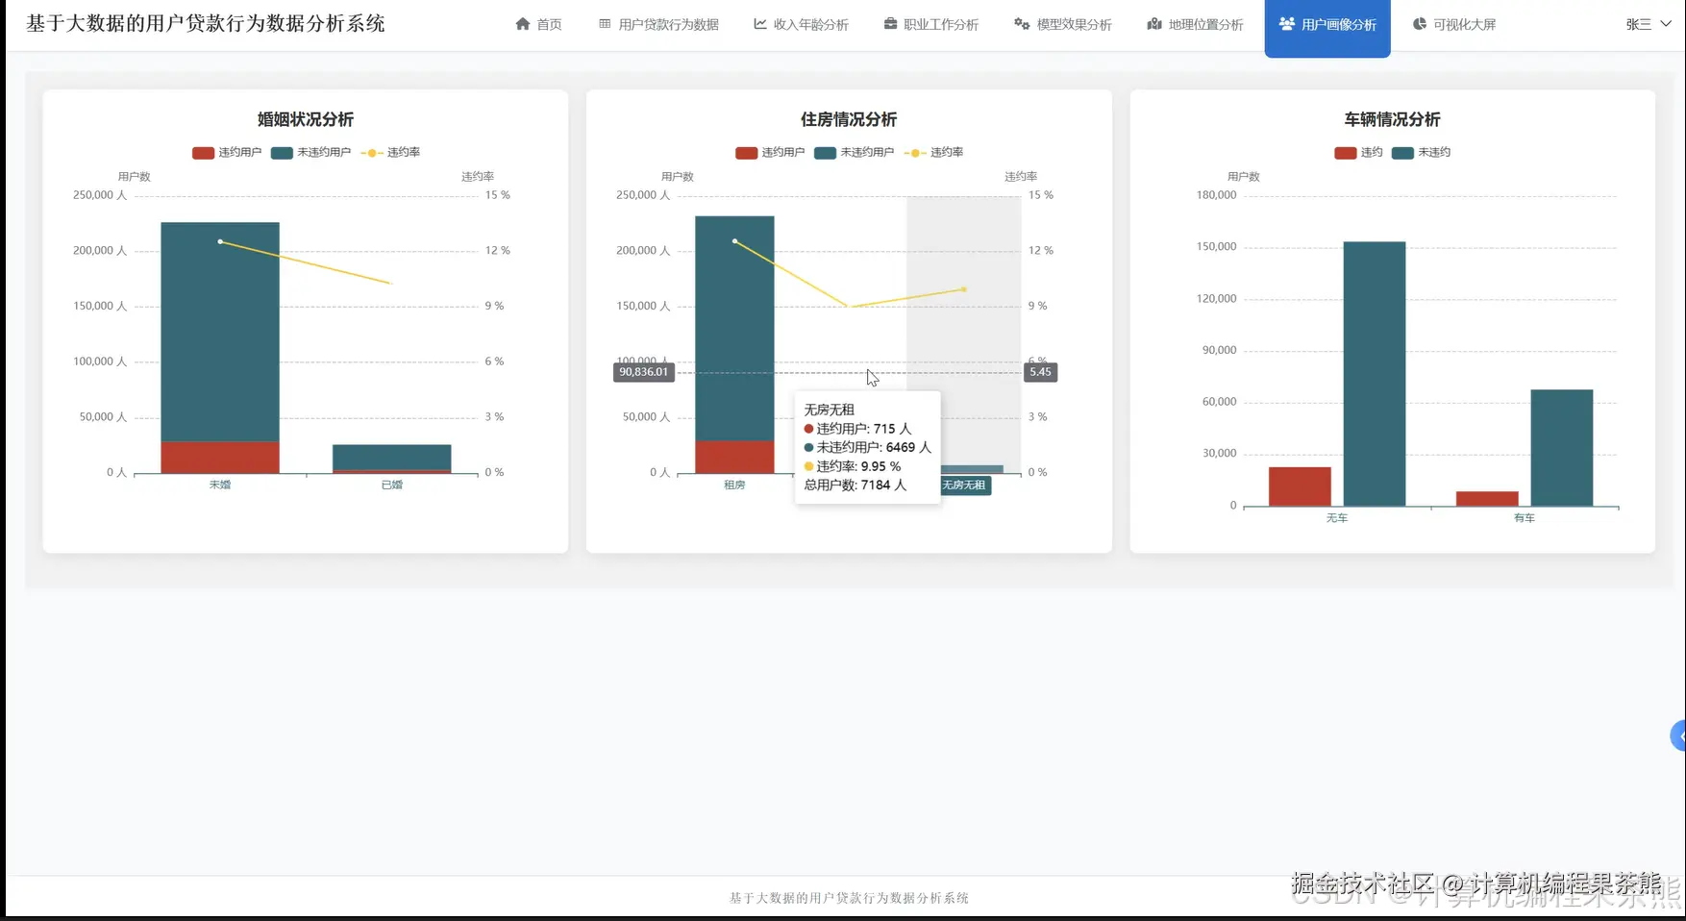The width and height of the screenshot is (1686, 921).
Task: Click the pie chart icon for 可视化大屏
Action: [x=1420, y=24]
